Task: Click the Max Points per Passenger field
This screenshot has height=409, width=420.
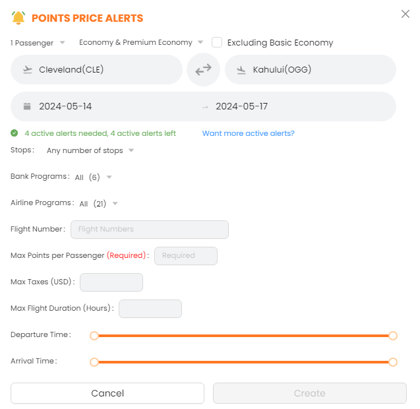Action: (185, 256)
